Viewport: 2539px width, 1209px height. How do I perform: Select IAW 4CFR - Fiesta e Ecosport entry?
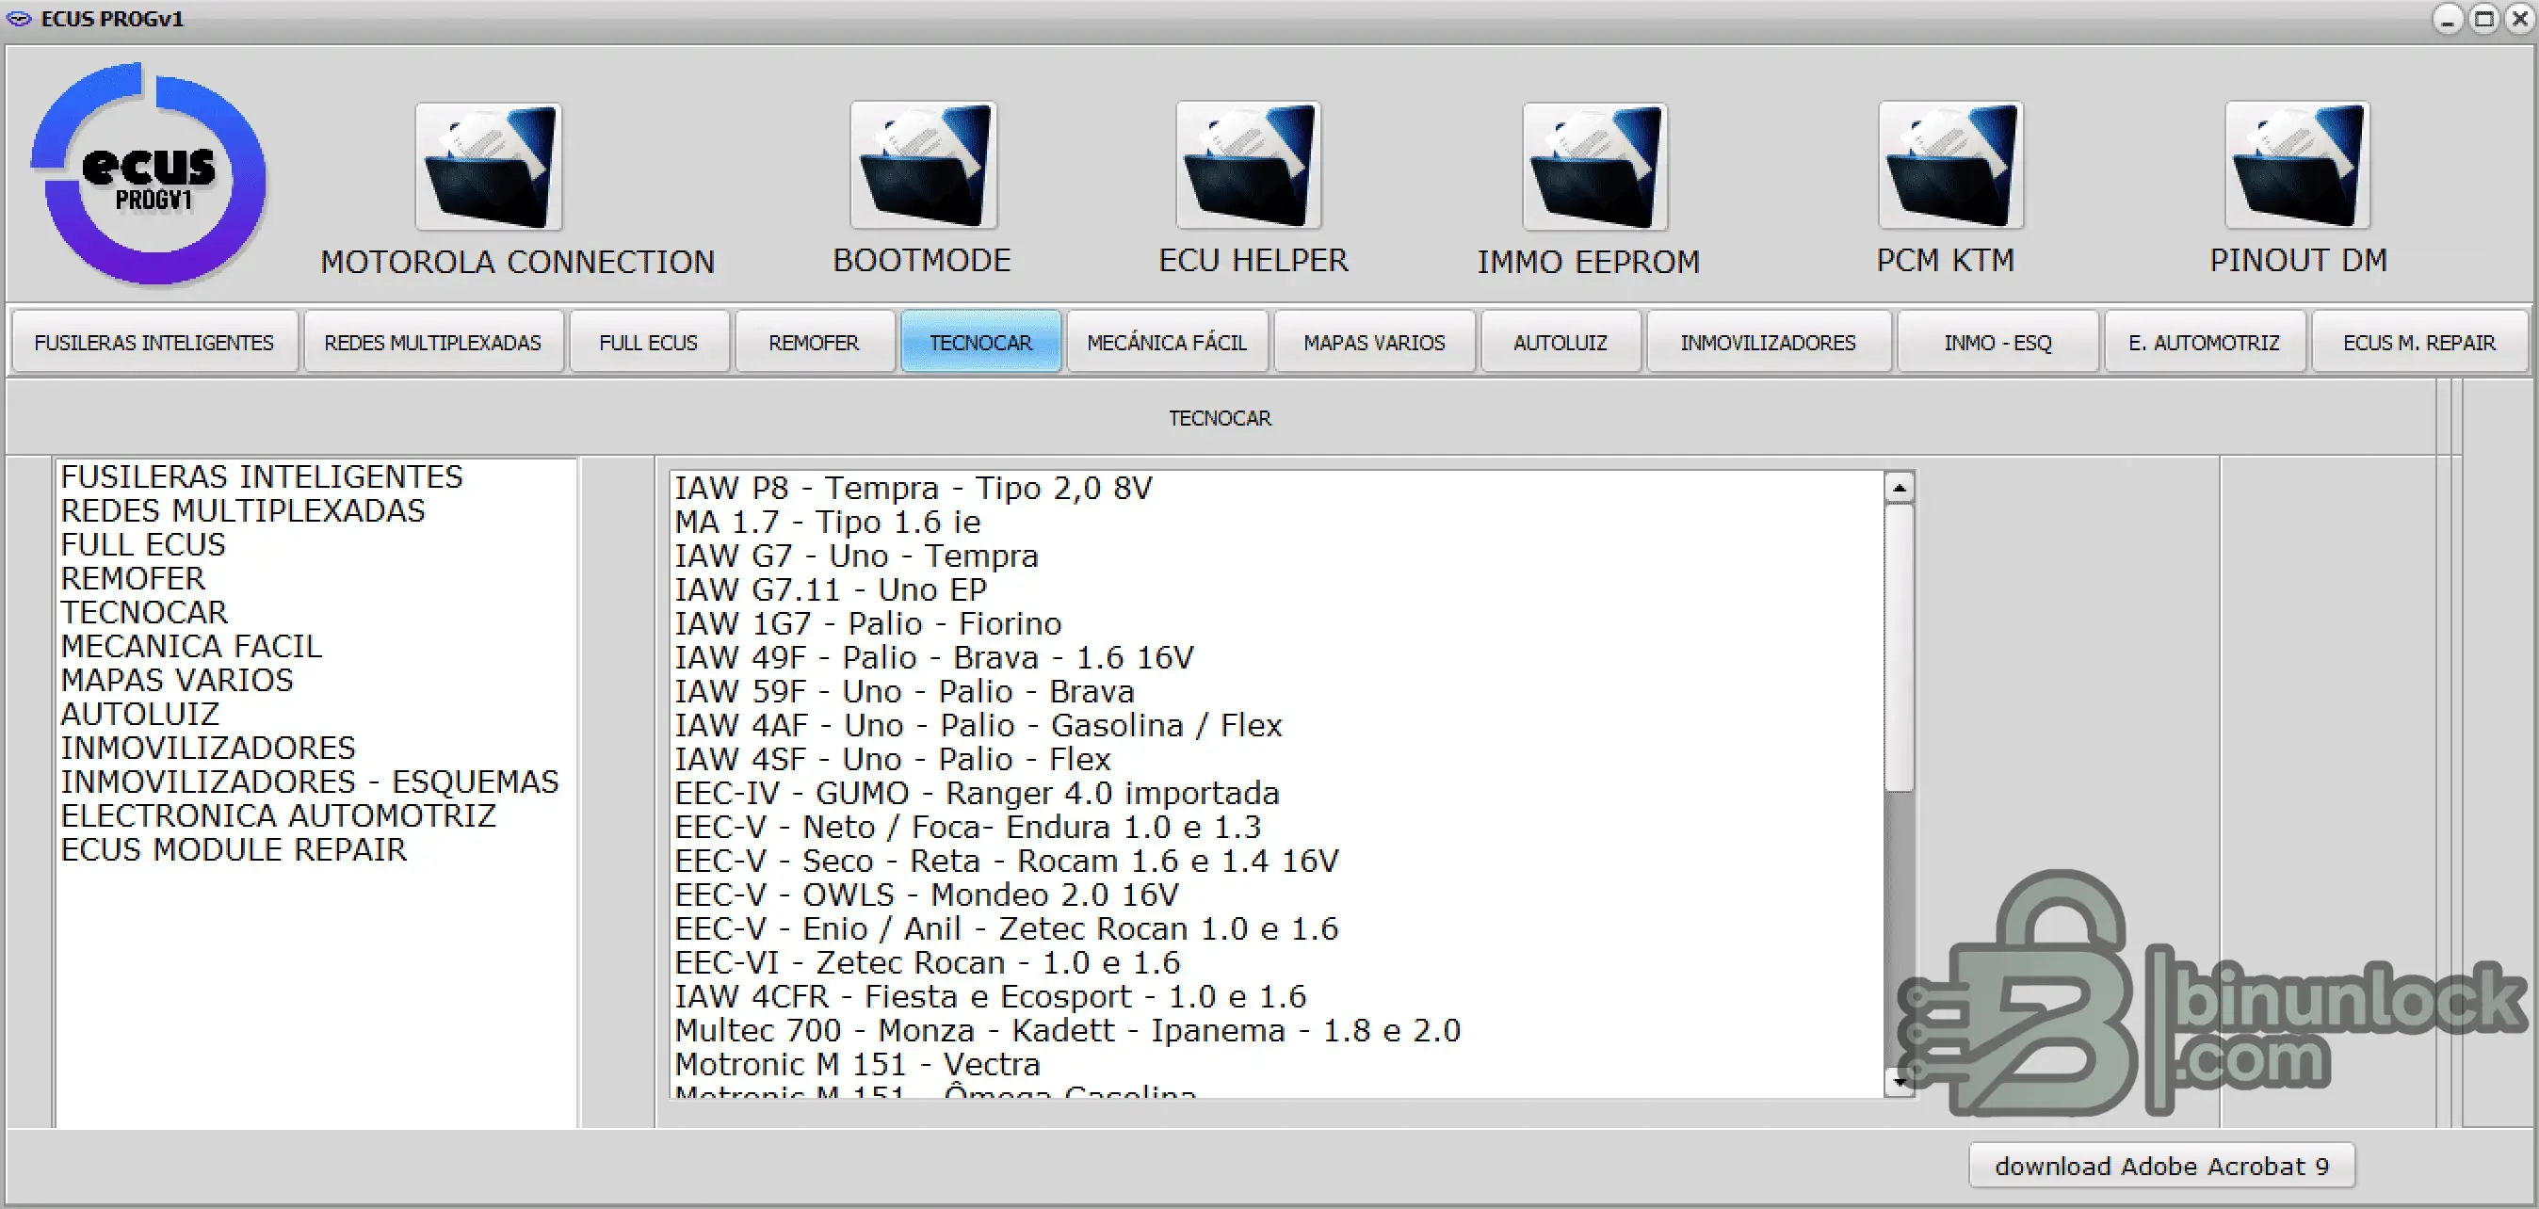[991, 996]
